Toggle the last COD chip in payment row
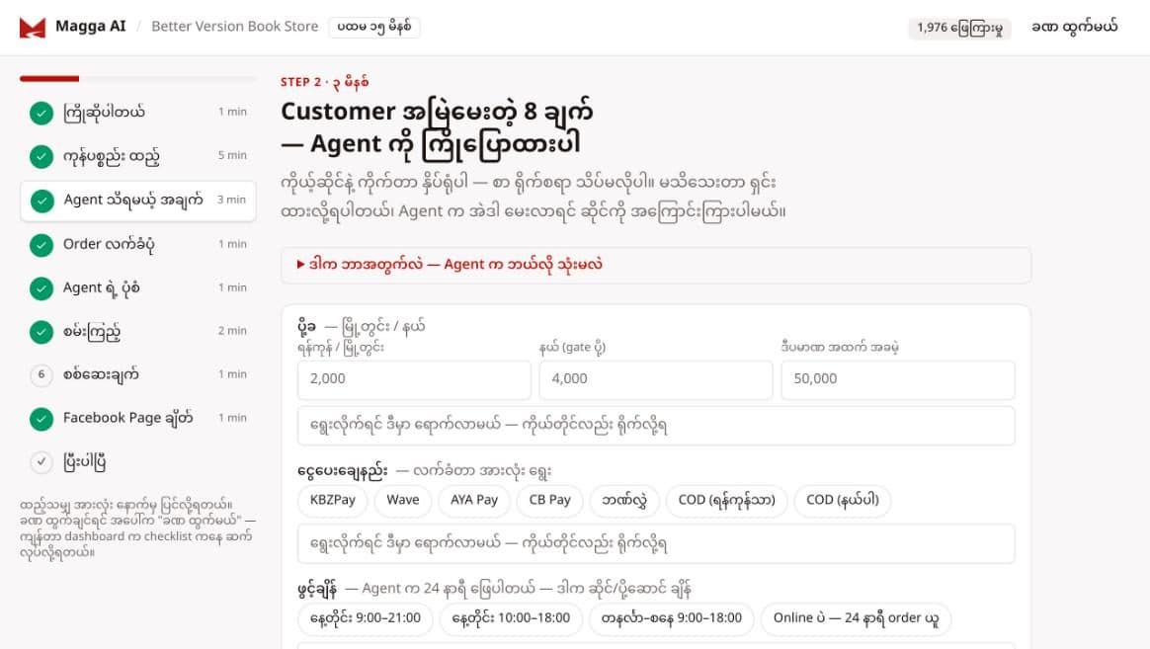 (842, 500)
